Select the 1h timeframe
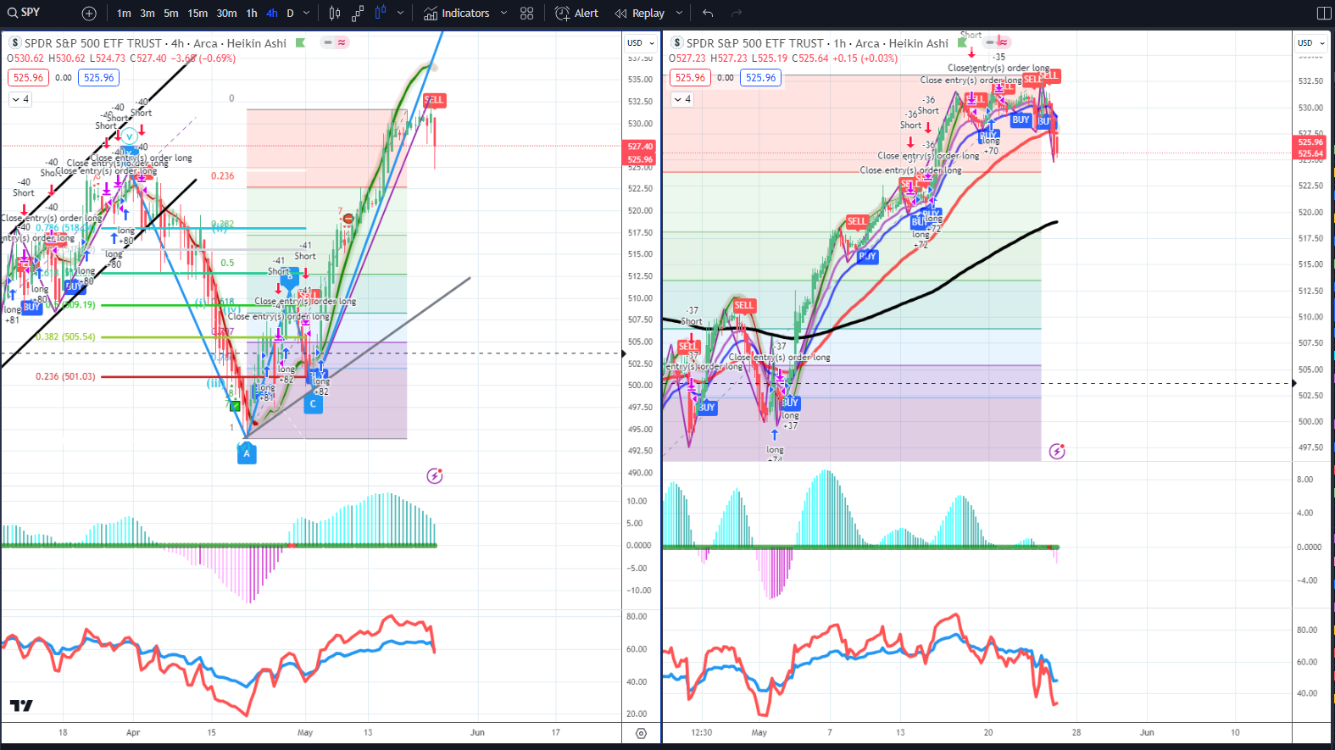Image resolution: width=1335 pixels, height=750 pixels. point(252,14)
